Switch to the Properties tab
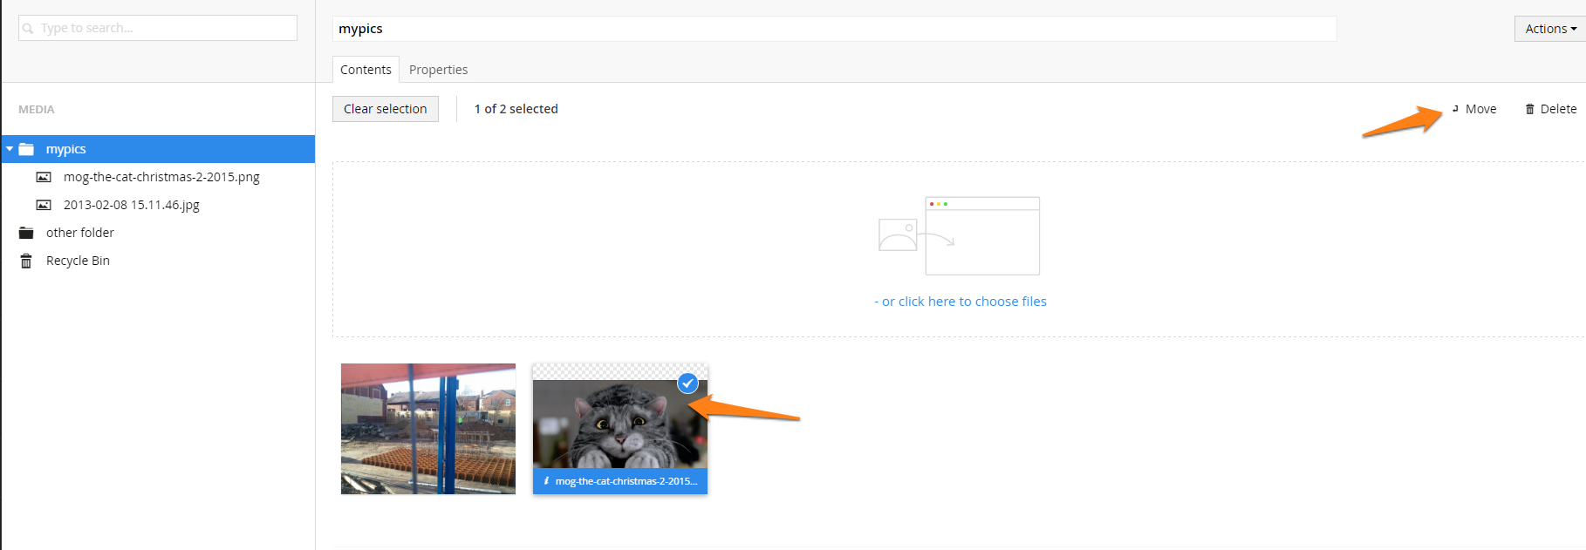1586x550 pixels. 438,70
